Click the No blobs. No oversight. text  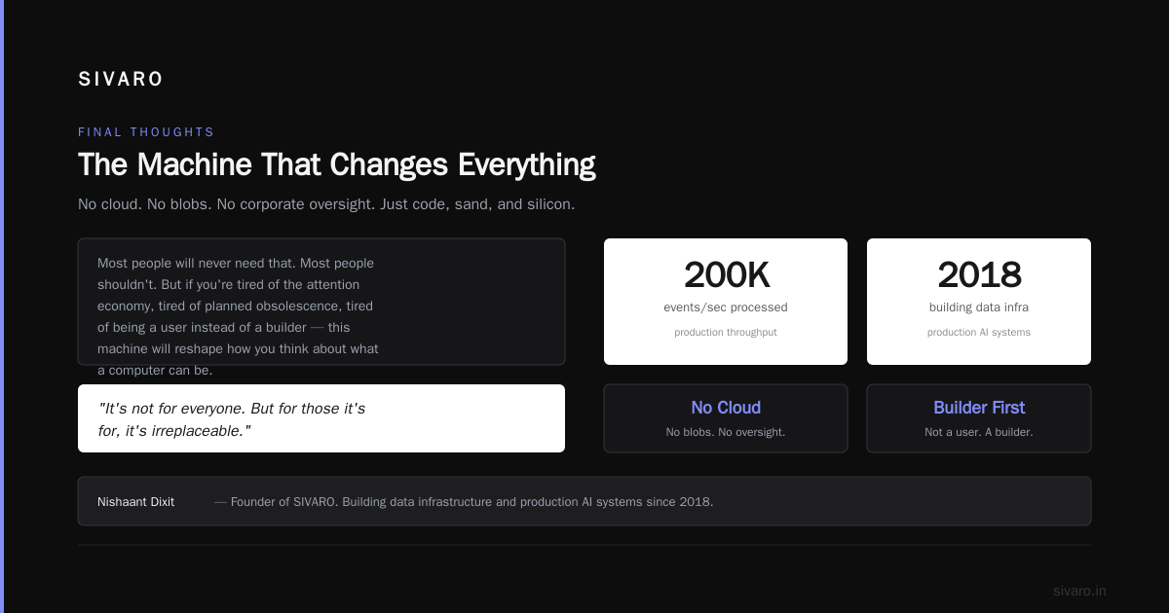tap(726, 432)
